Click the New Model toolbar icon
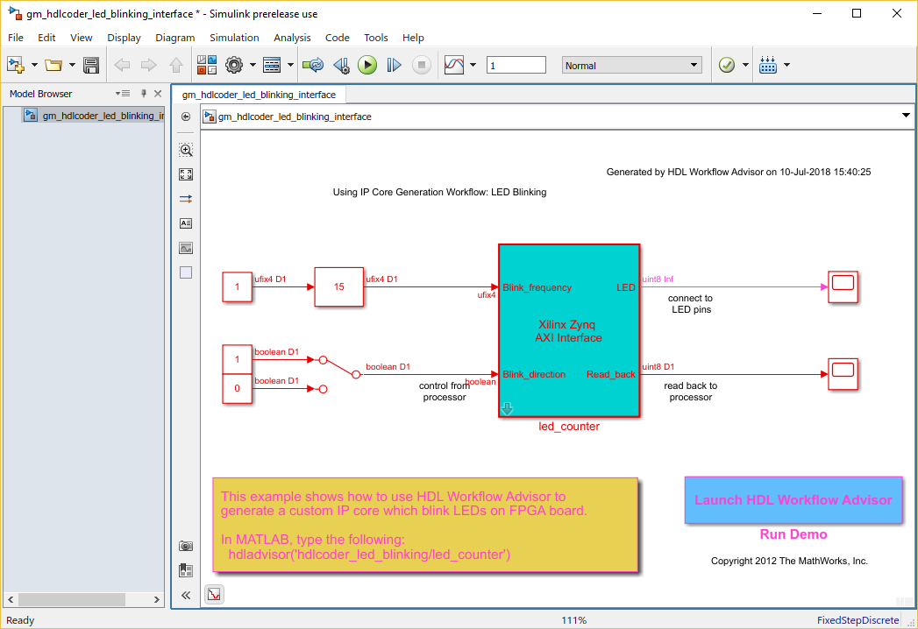This screenshot has width=918, height=629. [15, 65]
